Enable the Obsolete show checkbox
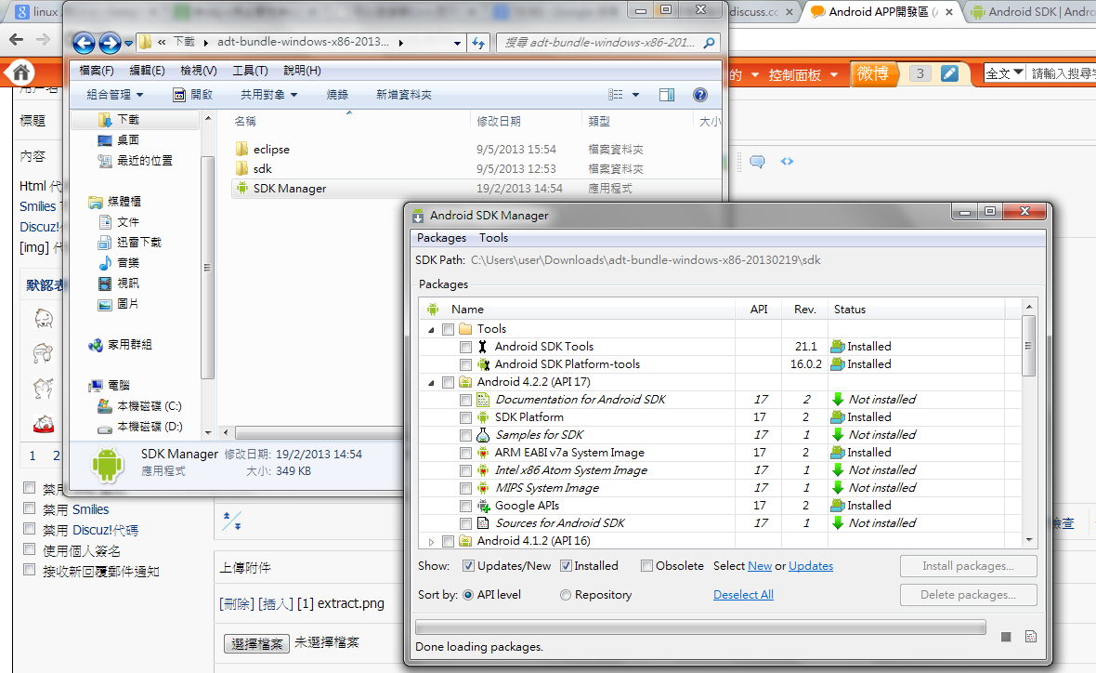Viewport: 1096px width, 673px height. (647, 566)
